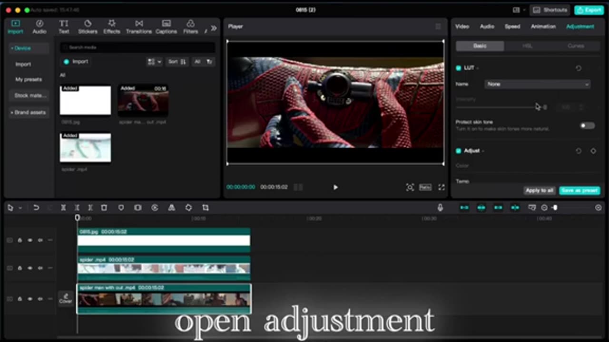The image size is (609, 342).
Task: Open the LUT Name dropdown showing None
Action: pos(537,84)
